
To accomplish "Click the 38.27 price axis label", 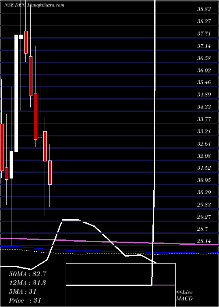I will (204, 21).
